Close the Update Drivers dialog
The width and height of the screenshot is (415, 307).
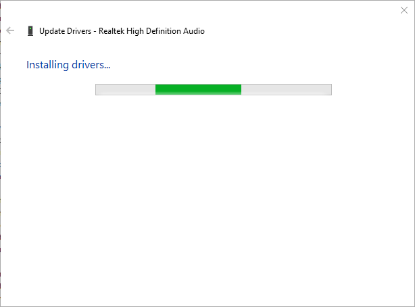[404, 10]
